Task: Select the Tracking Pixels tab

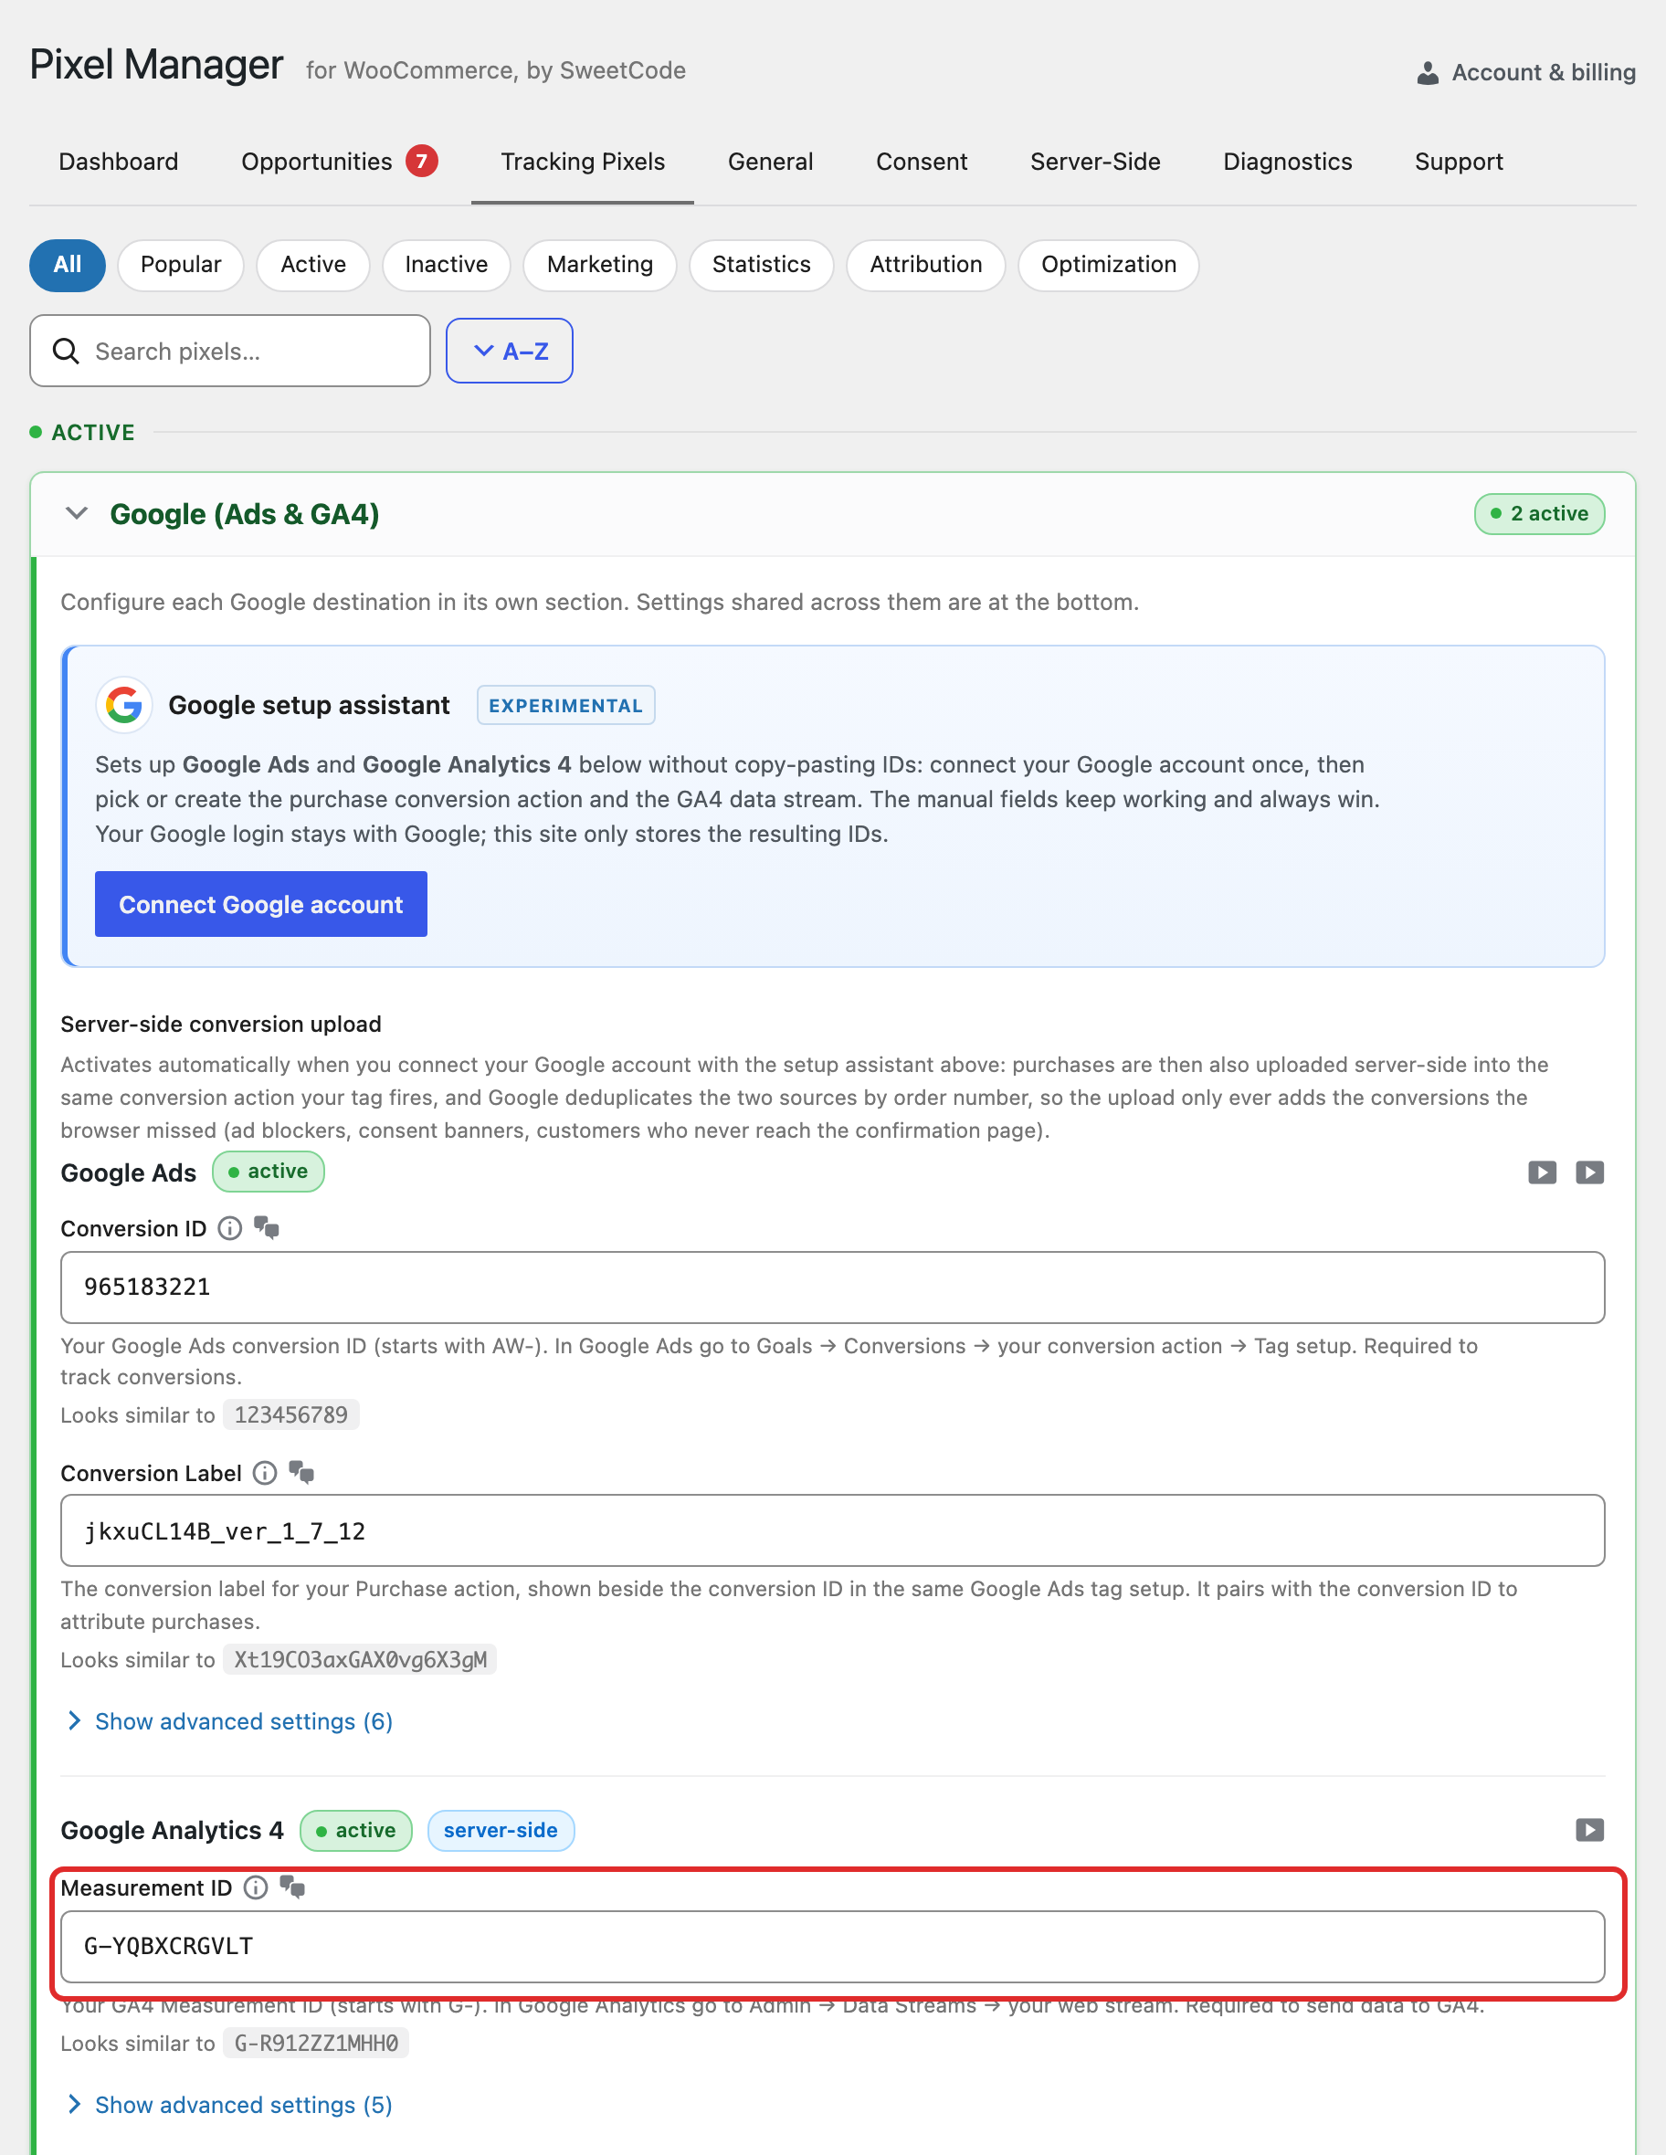Action: 583,162
